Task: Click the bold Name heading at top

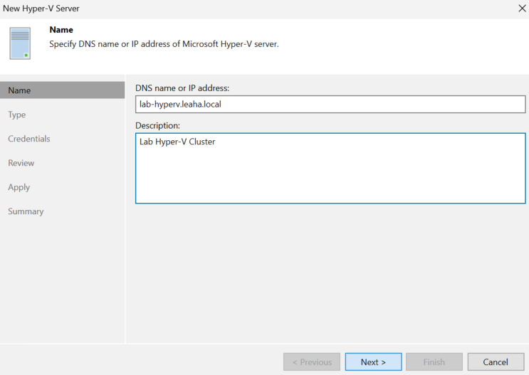Action: pos(61,30)
